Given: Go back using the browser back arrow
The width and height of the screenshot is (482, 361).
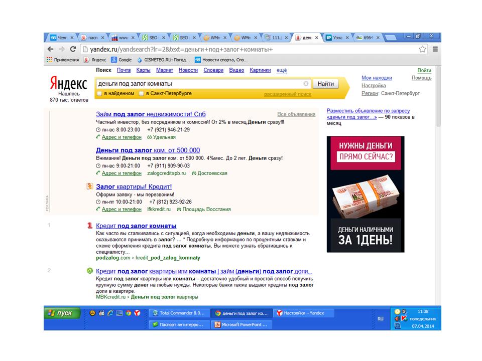Looking at the screenshot, I should pos(51,49).
